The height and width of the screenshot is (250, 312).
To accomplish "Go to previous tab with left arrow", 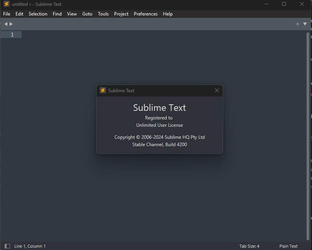I will (x=6, y=24).
